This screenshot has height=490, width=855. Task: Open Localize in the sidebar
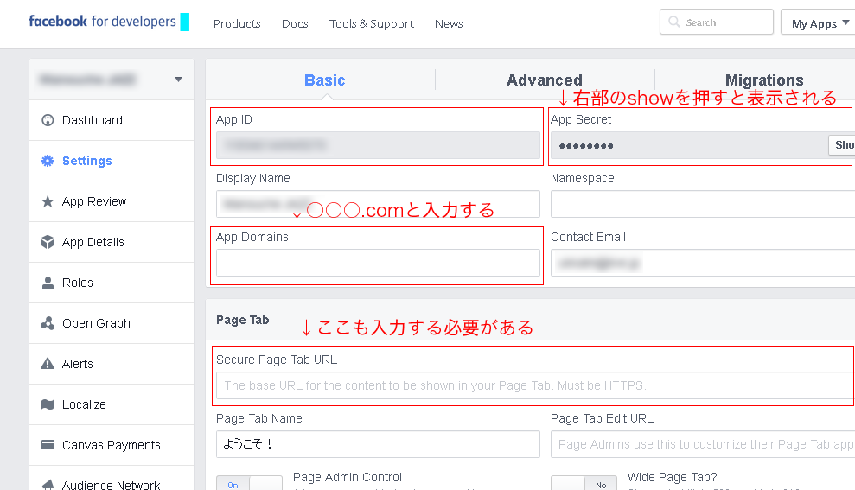[x=112, y=404]
